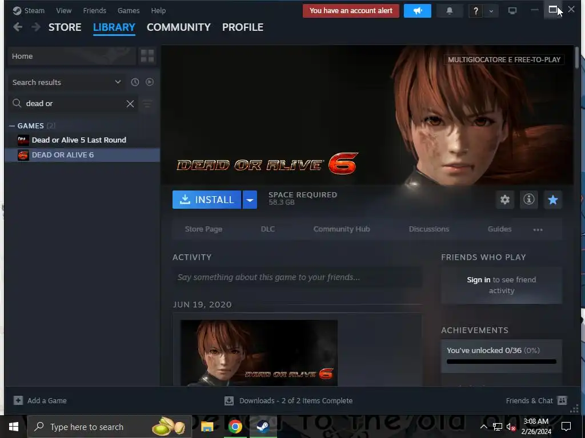The image size is (585, 438).
Task: Click the network tray icon
Action: [x=498, y=427]
